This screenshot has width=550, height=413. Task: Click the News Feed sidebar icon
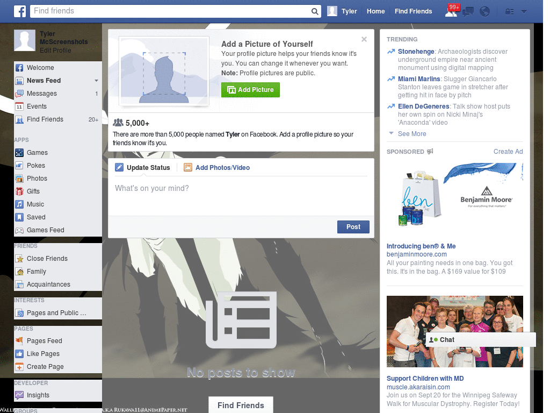pyautogui.click(x=19, y=81)
